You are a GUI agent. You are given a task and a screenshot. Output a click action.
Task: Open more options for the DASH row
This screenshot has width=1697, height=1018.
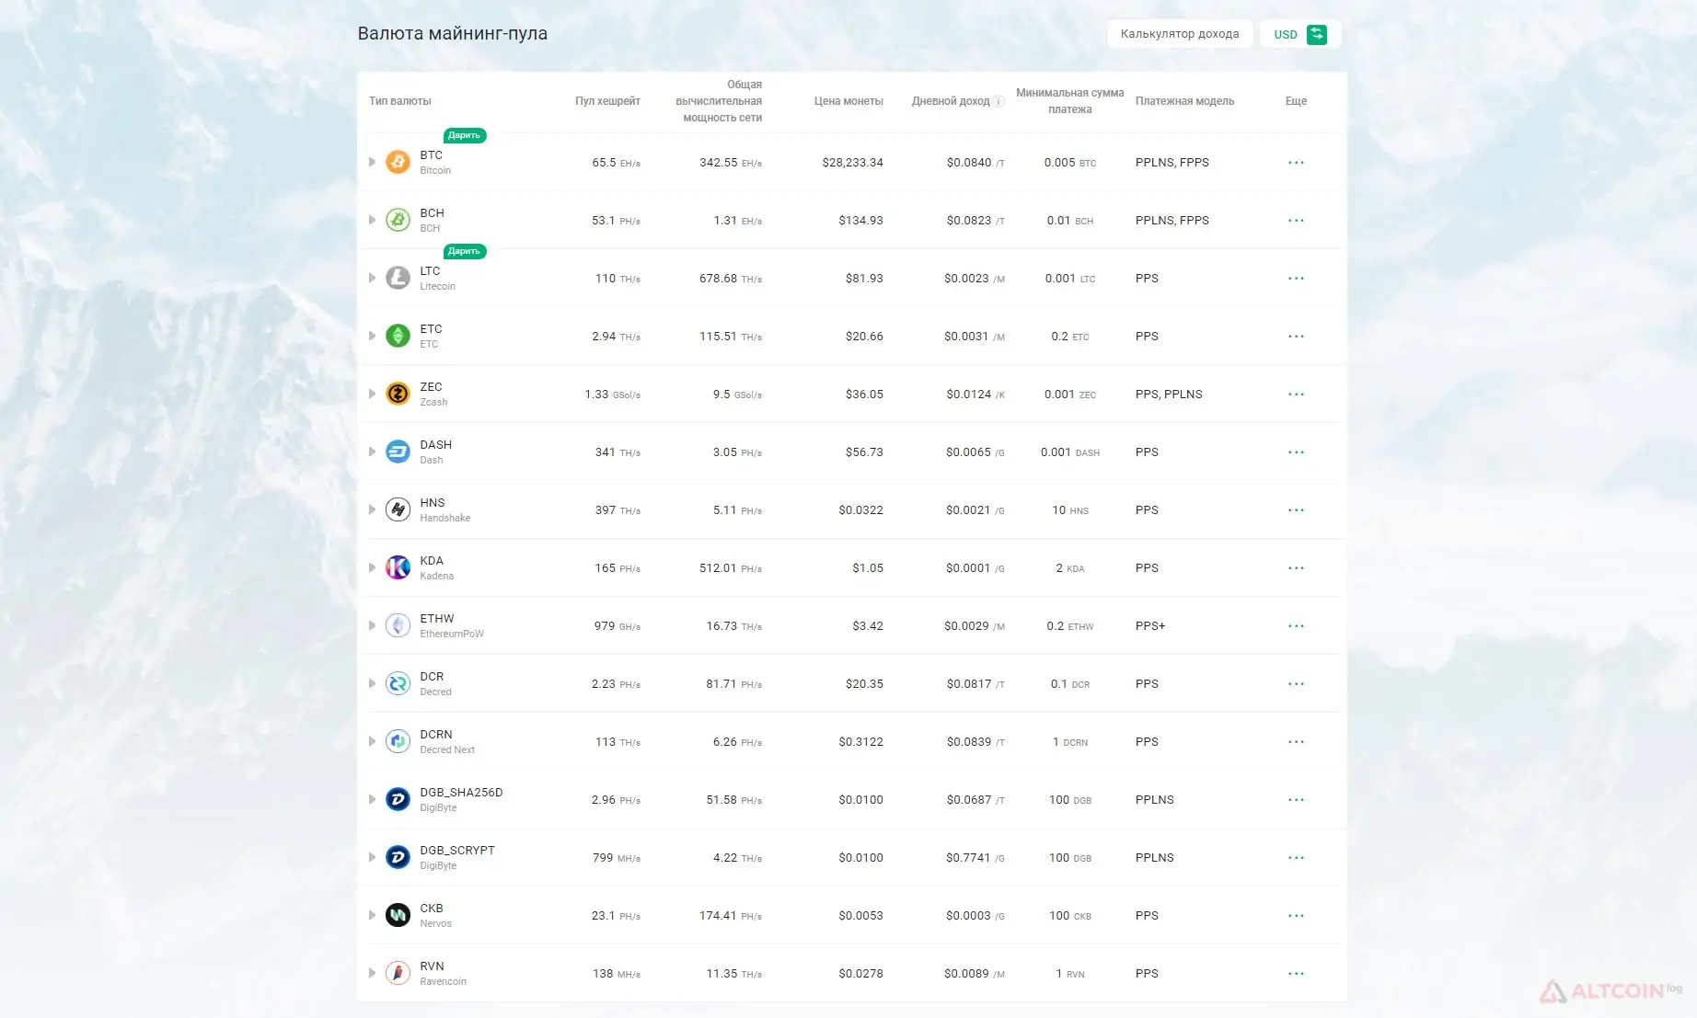[x=1296, y=452]
